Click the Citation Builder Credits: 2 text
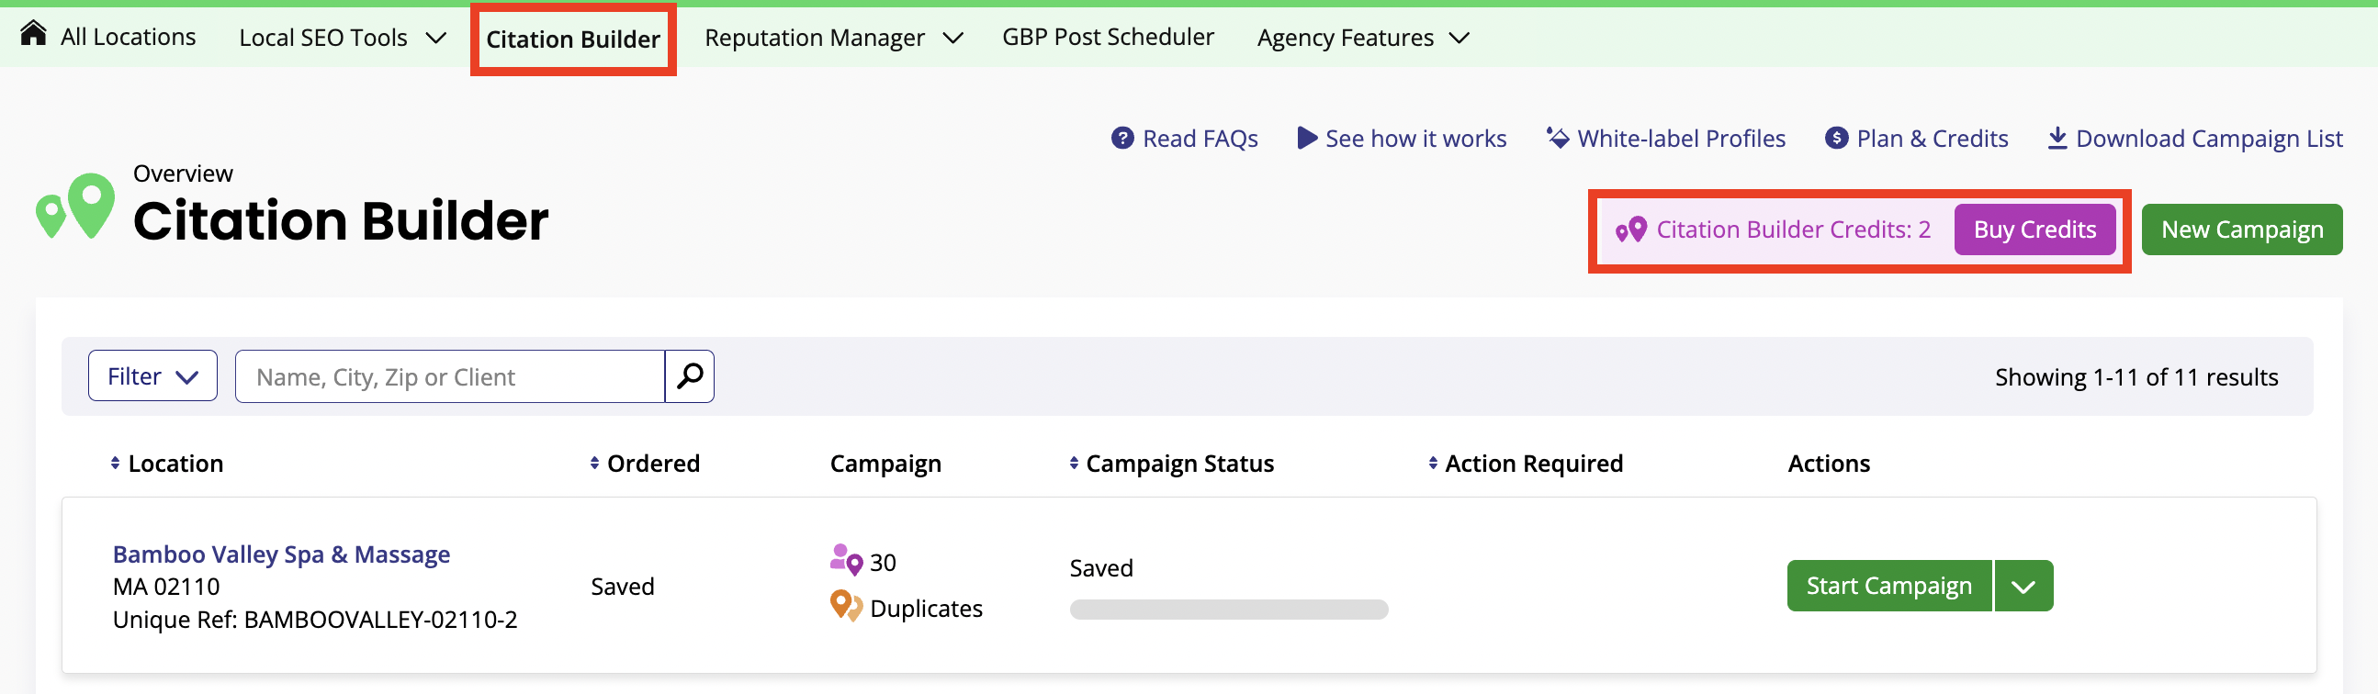This screenshot has width=2378, height=694. pos(1793,229)
